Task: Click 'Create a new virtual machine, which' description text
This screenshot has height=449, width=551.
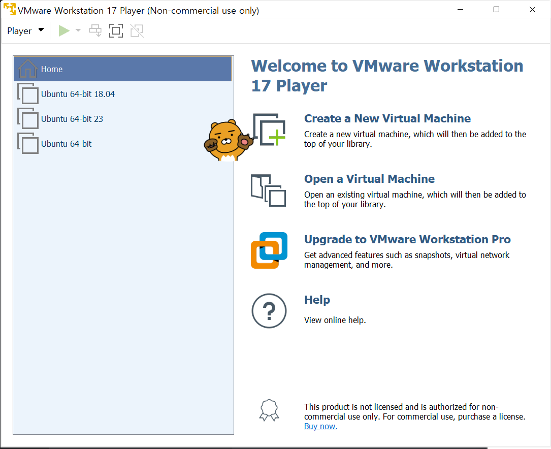Action: click(x=415, y=139)
